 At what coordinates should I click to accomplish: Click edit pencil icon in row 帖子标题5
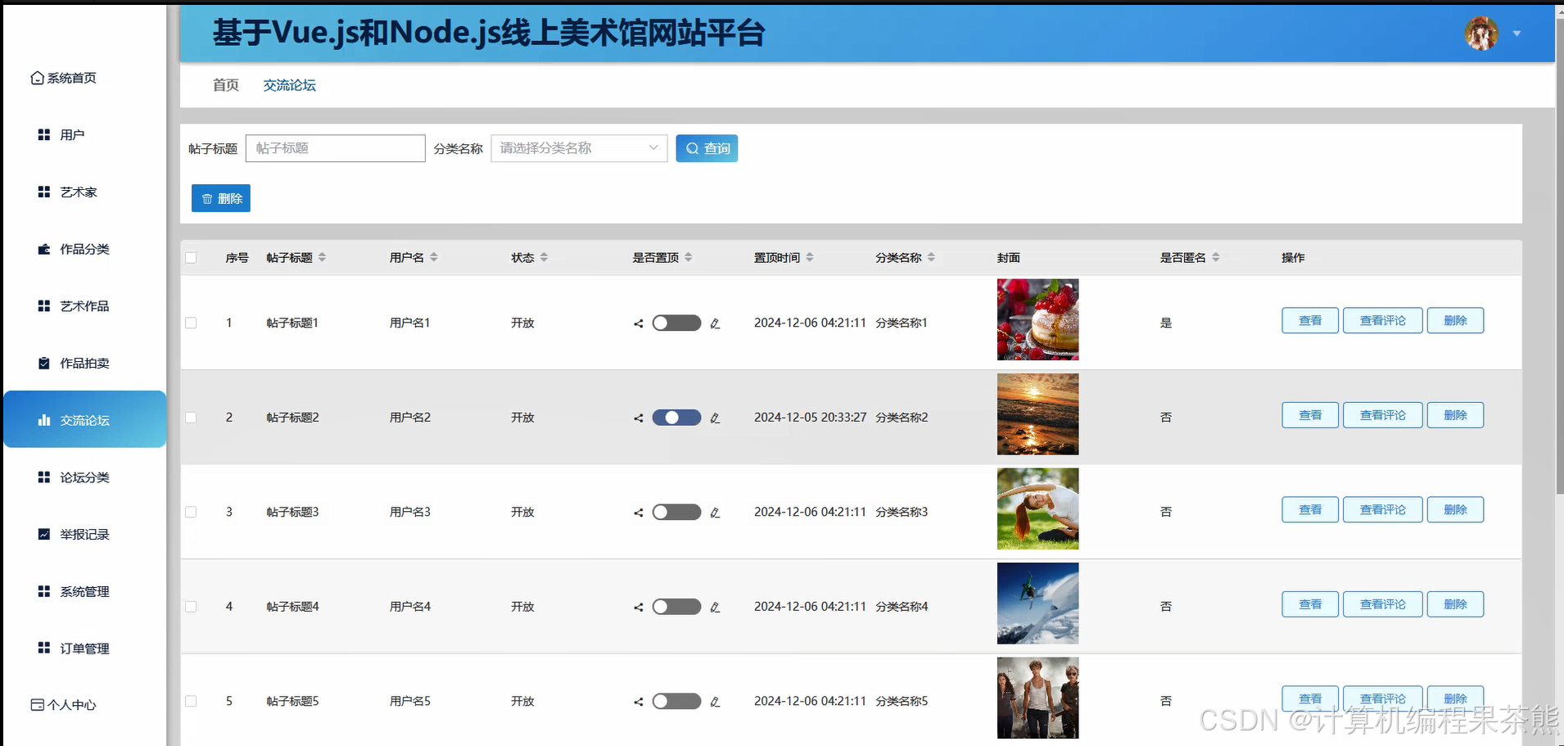pyautogui.click(x=715, y=702)
